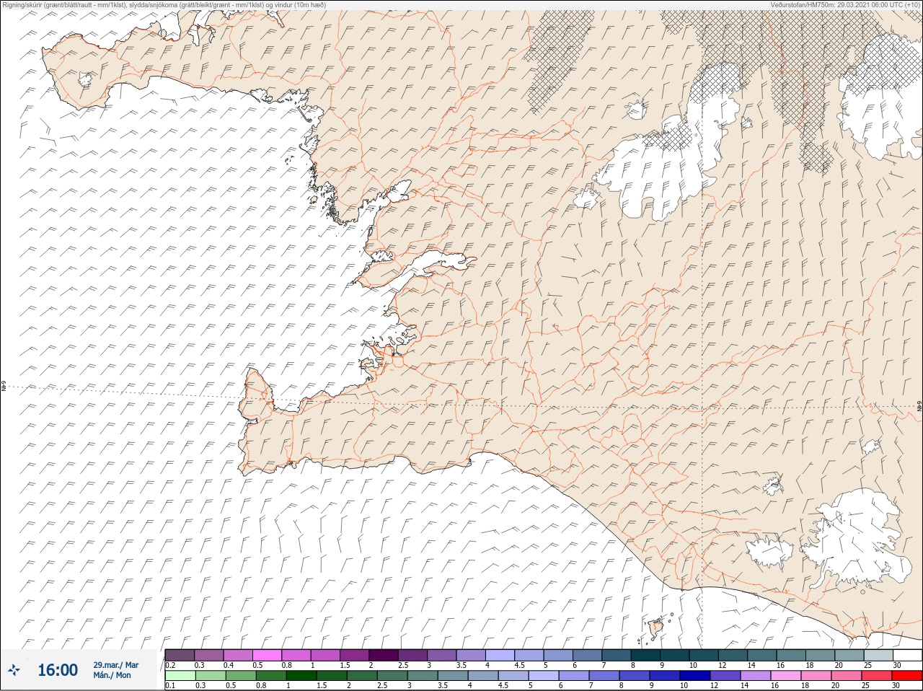This screenshot has width=923, height=691.
Task: Select the bright red 30 swatch, lower legend row
Action: click(907, 676)
